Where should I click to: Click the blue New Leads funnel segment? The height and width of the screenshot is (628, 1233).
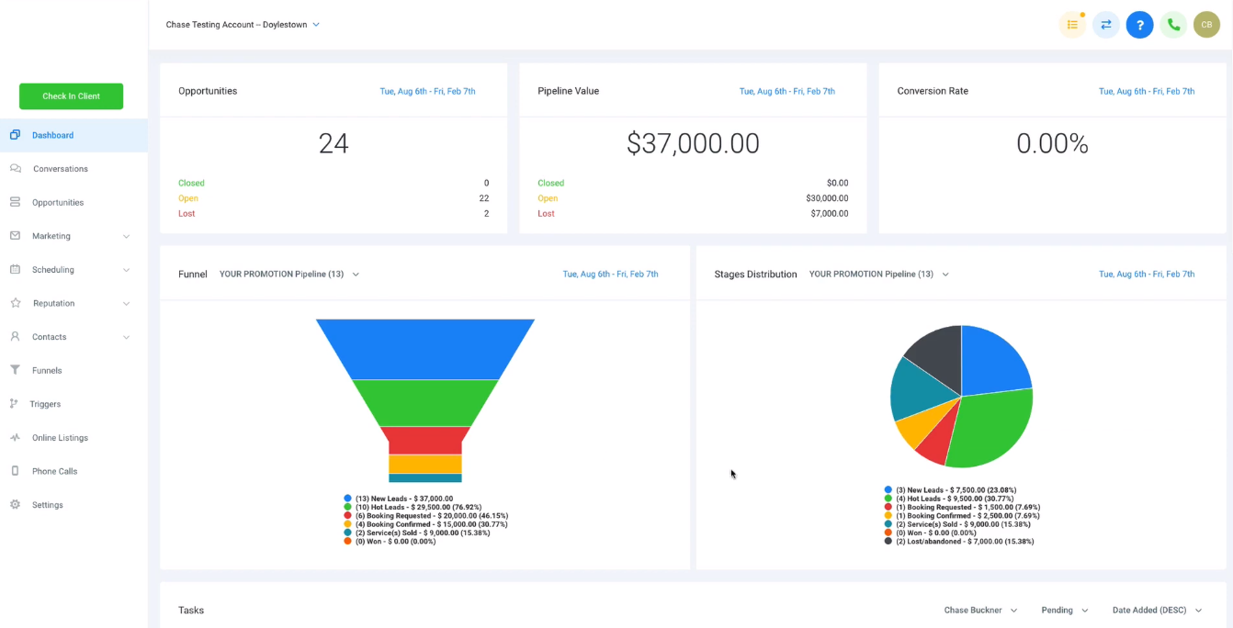[x=425, y=349]
